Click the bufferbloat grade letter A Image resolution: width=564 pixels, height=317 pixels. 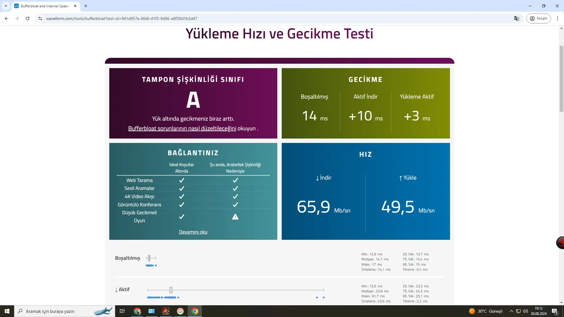click(x=193, y=100)
